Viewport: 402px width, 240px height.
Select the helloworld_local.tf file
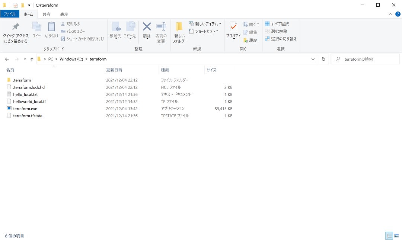tap(29, 102)
